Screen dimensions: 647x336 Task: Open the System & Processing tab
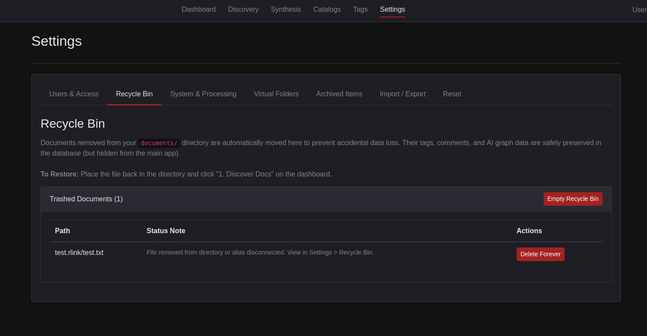pos(203,94)
